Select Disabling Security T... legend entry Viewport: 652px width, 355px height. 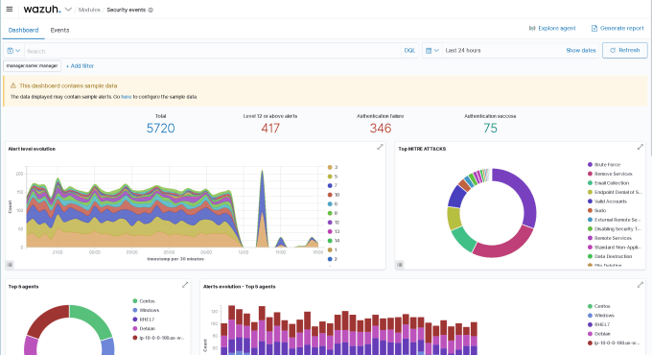615,229
